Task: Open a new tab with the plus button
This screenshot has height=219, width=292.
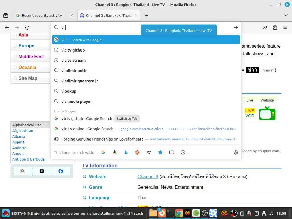Action: click(x=147, y=16)
